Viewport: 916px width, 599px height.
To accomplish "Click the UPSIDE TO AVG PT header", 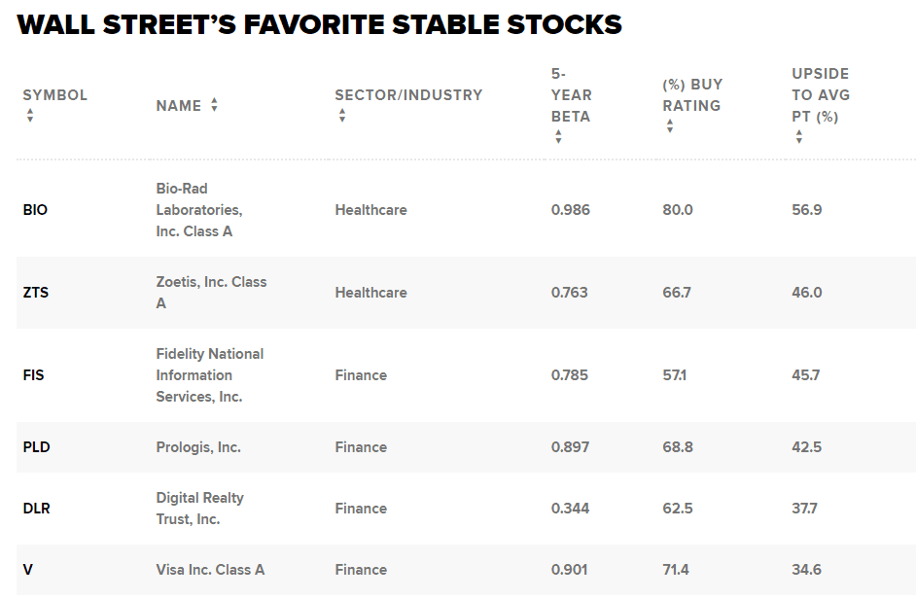I will [x=821, y=95].
